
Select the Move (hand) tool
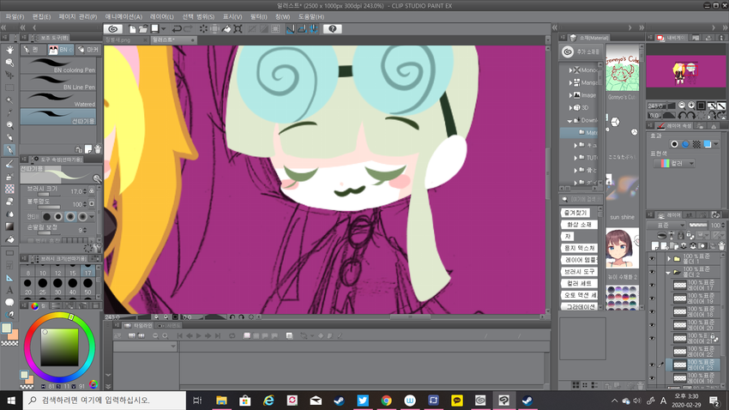coord(9,50)
